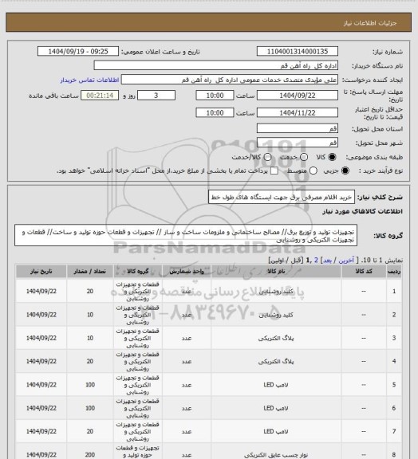Click the announcement date field 1404/09/19

coord(78,51)
